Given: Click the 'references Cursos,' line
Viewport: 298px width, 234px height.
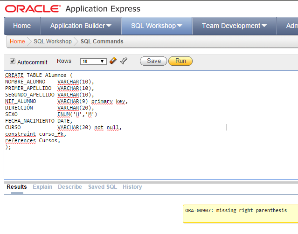Looking at the screenshot, I should (33, 141).
